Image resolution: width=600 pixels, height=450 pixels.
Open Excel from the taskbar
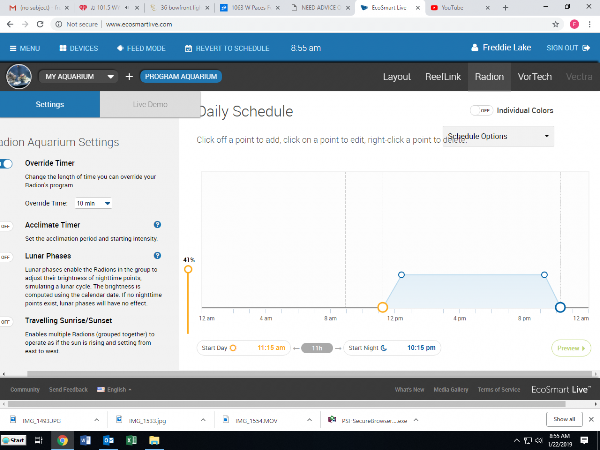[131, 440]
